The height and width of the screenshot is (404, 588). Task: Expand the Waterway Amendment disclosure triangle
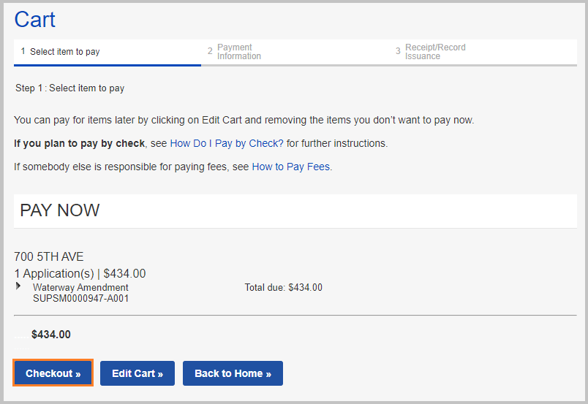point(18,286)
